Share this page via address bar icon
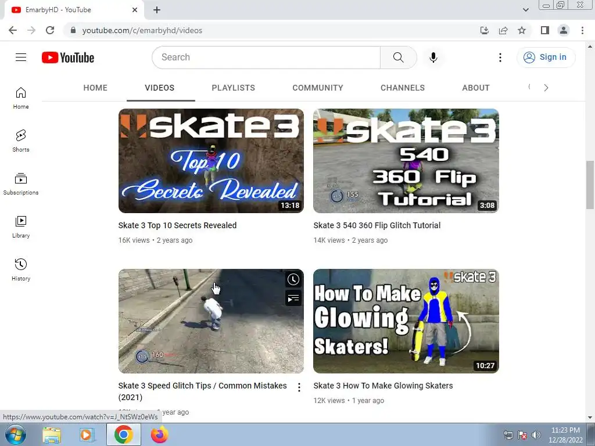Image resolution: width=595 pixels, height=446 pixels. (503, 30)
